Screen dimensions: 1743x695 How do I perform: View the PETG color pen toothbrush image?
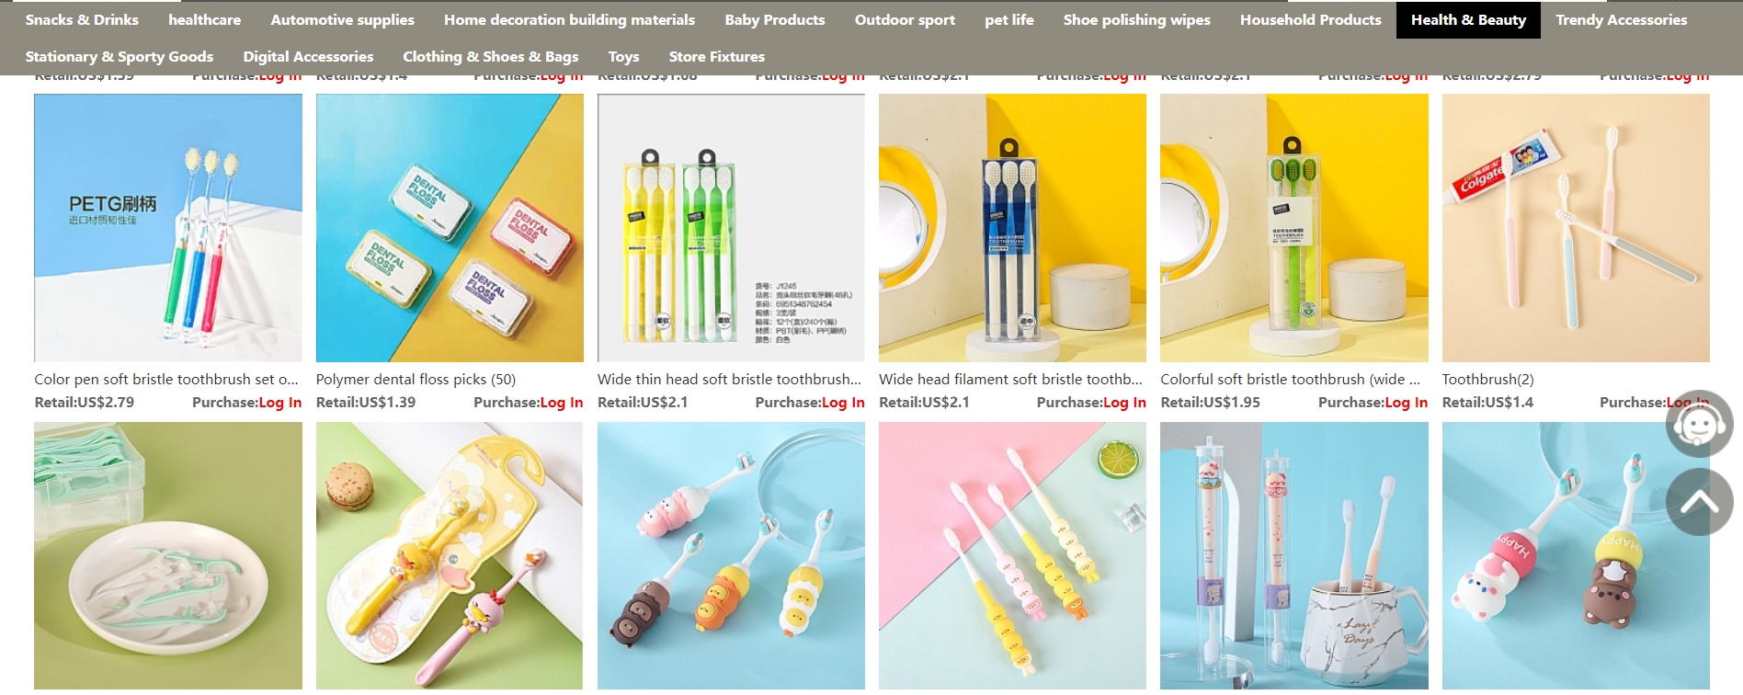coord(168,228)
